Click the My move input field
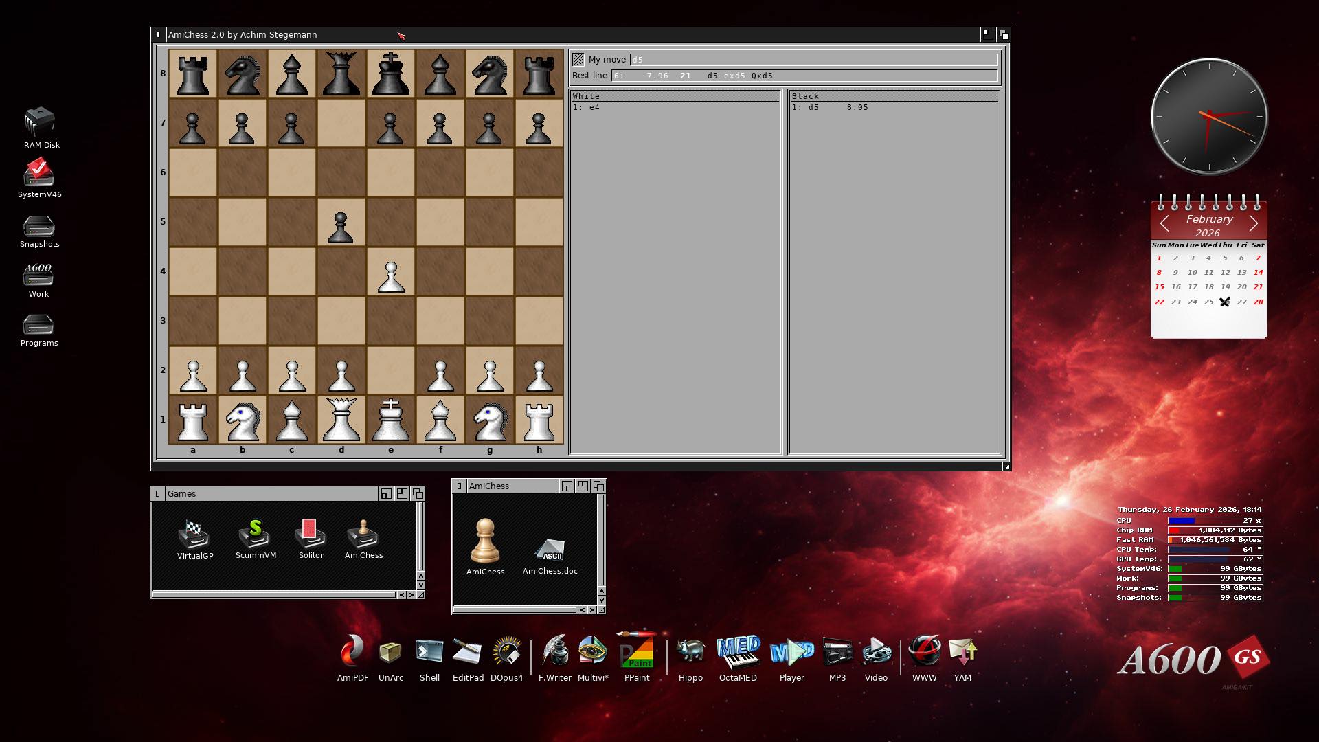The width and height of the screenshot is (1319, 742). (x=813, y=60)
